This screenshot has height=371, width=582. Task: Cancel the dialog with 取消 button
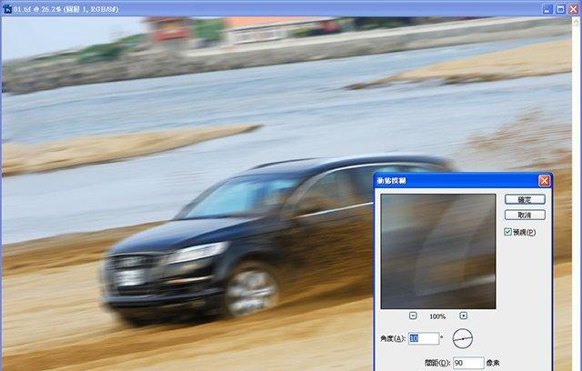pos(525,215)
